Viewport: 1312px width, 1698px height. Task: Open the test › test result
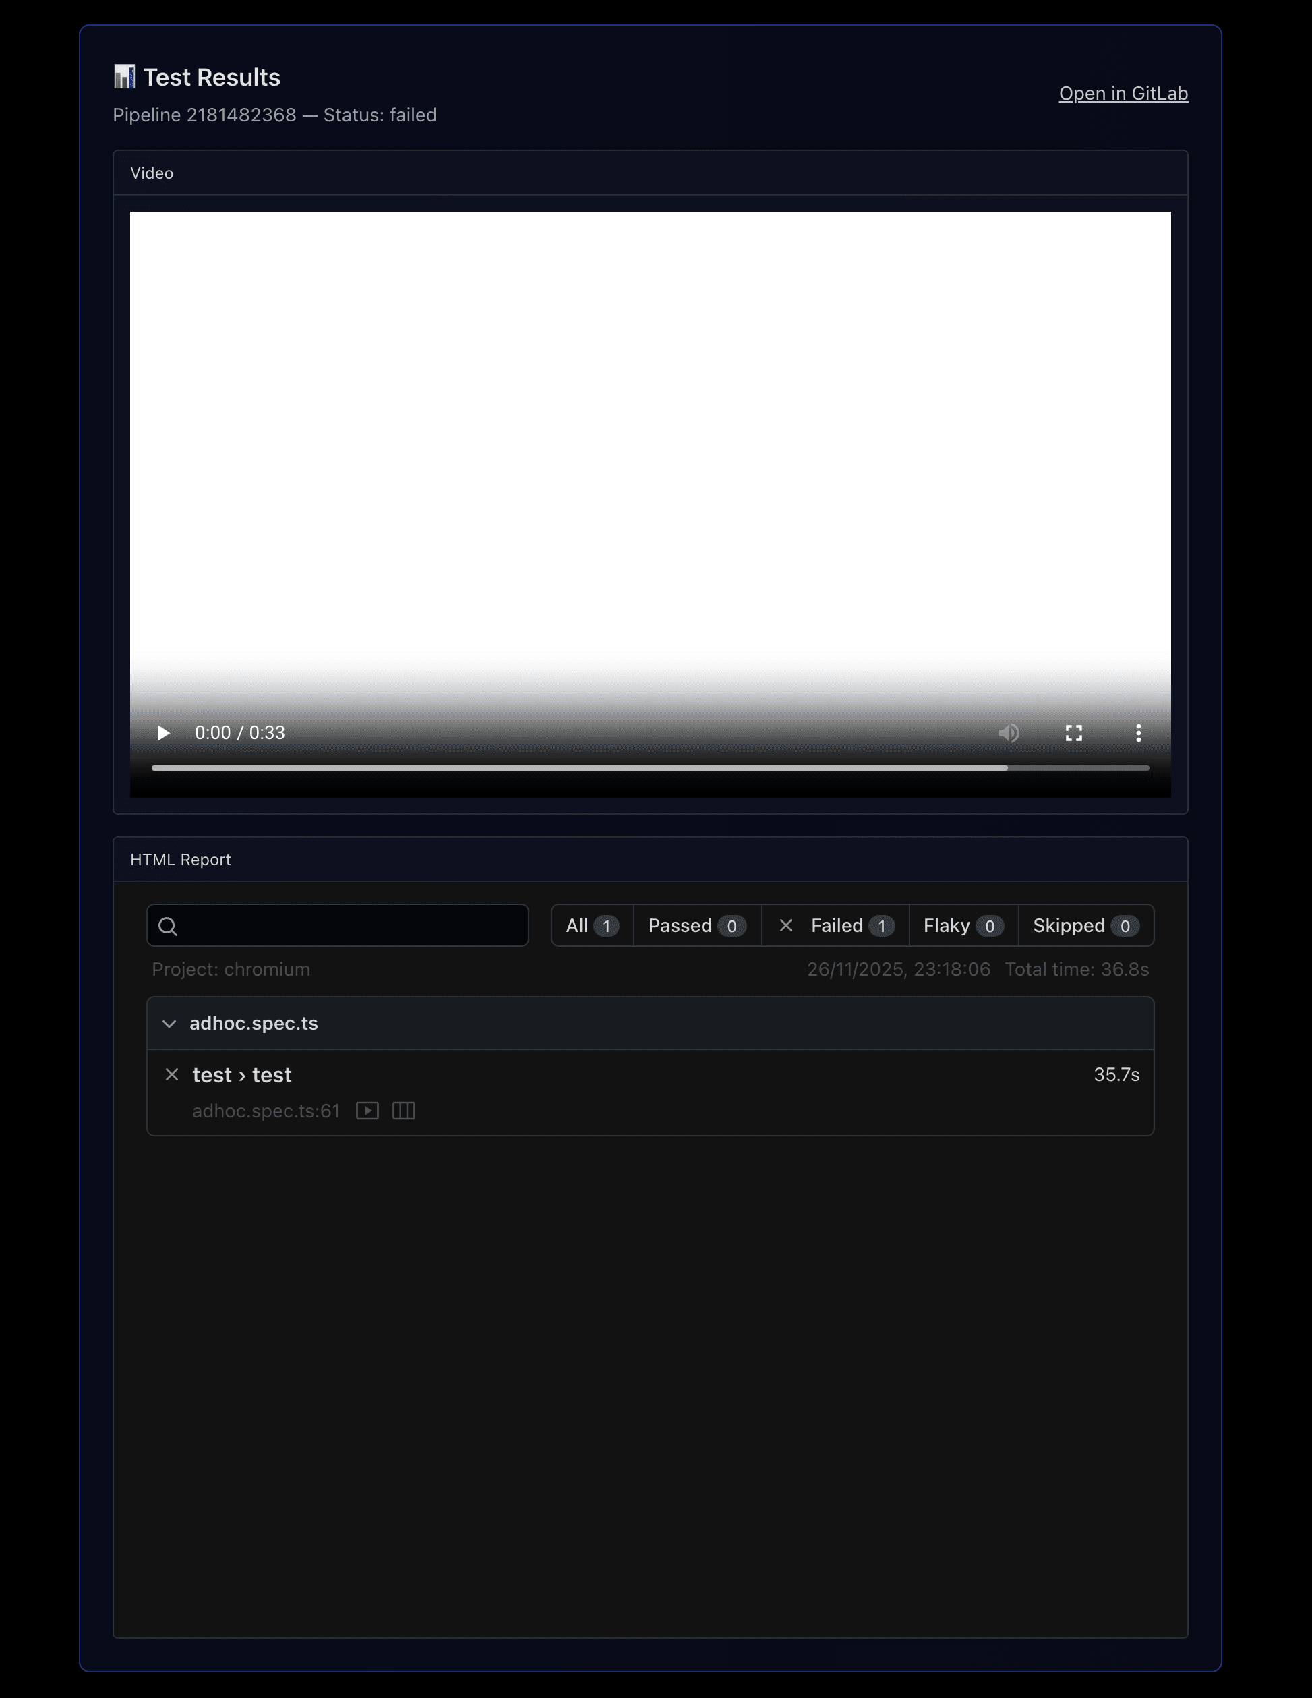(242, 1076)
